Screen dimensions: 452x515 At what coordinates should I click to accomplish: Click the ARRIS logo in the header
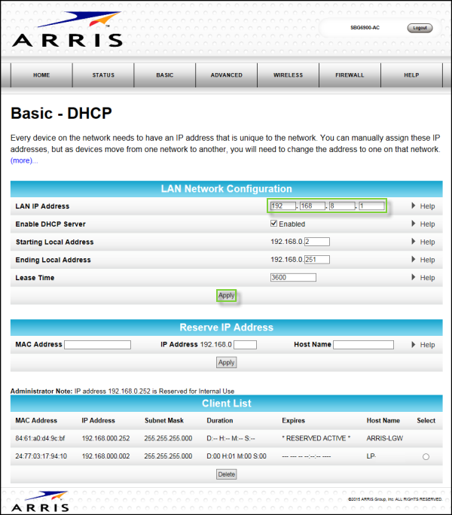[x=66, y=31]
